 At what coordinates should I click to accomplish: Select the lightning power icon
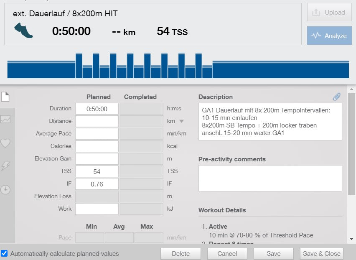pos(5,166)
